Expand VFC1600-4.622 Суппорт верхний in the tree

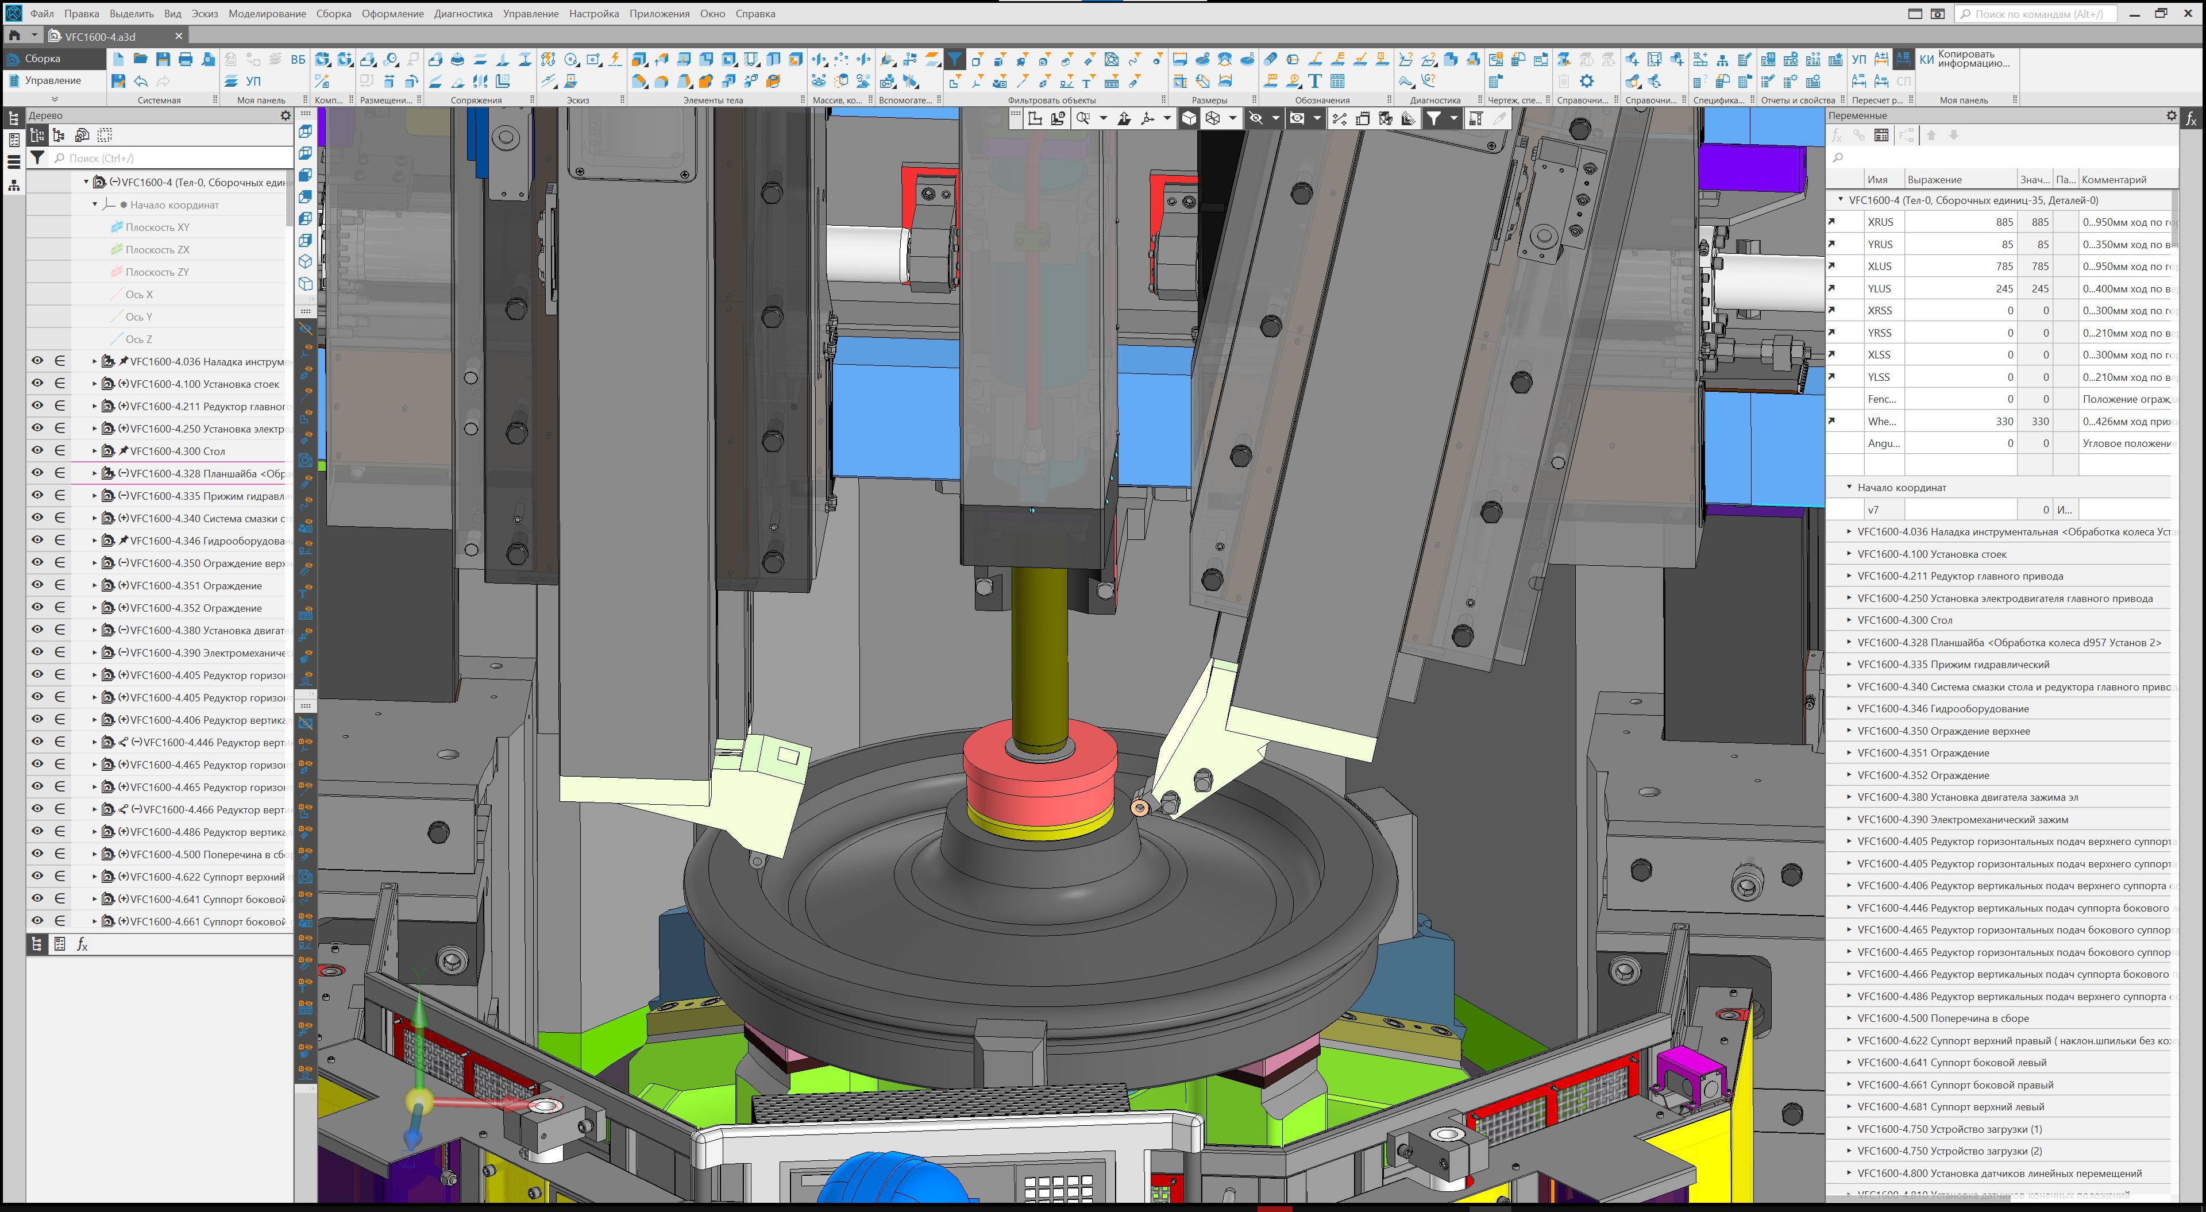(94, 876)
